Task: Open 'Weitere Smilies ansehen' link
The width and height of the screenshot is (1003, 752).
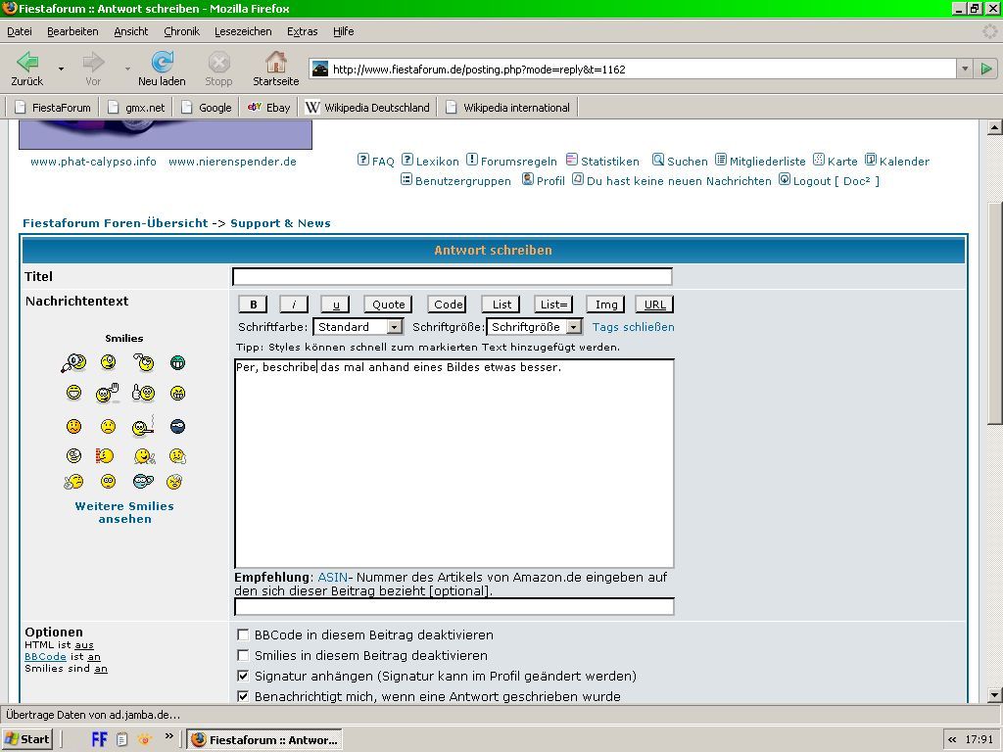Action: pyautogui.click(x=124, y=512)
